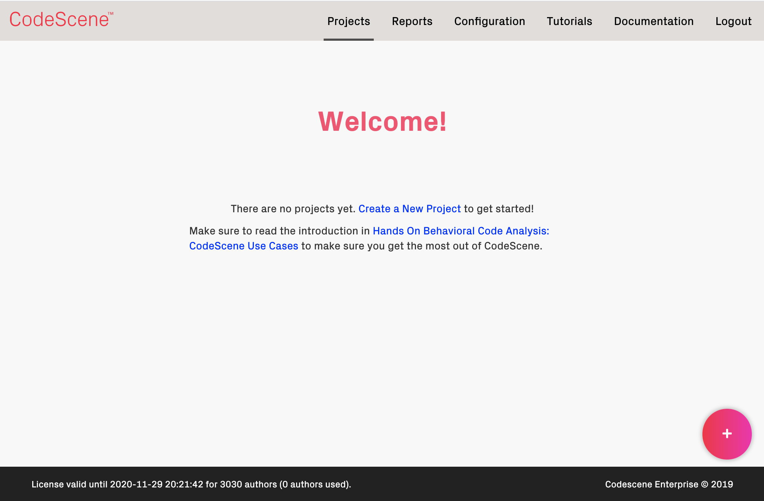Open the Documentation menu item
This screenshot has height=501, width=764.
click(x=654, y=21)
